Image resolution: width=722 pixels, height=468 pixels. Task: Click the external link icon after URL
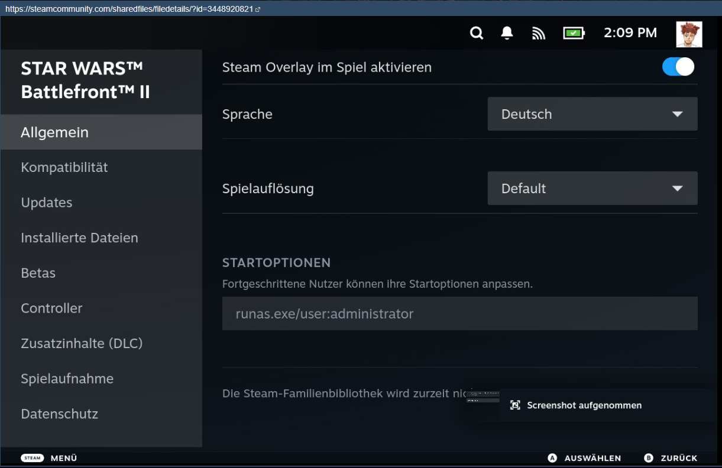point(258,9)
